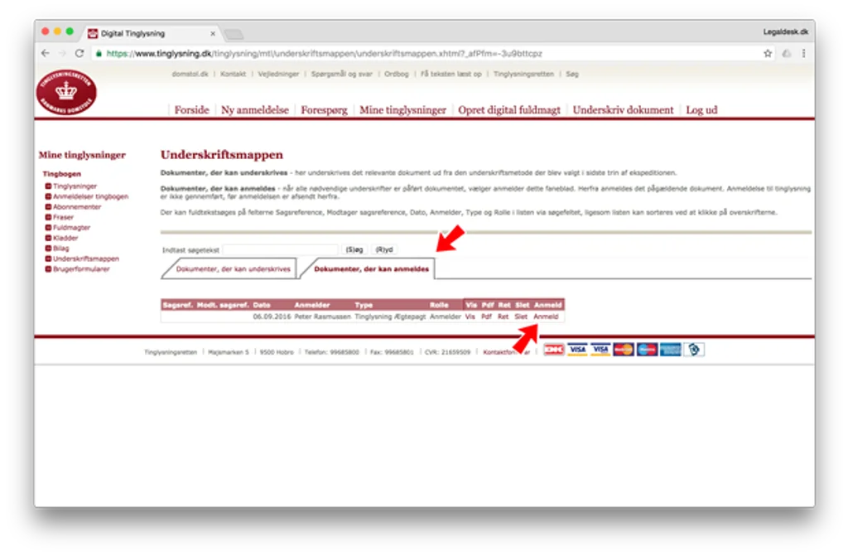Click the red bullet next to Fuldmagter
The width and height of the screenshot is (848, 556).
click(48, 227)
